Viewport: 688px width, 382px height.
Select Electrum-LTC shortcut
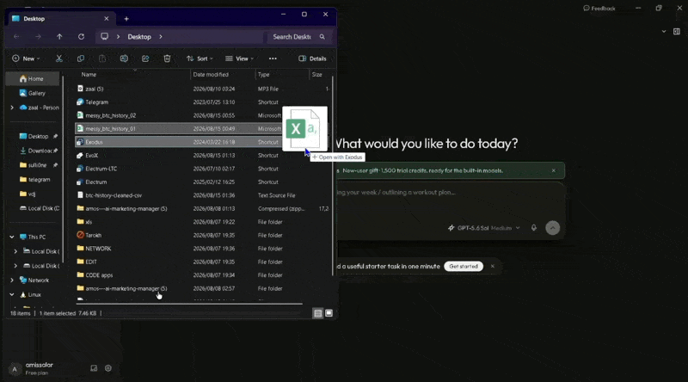point(101,169)
